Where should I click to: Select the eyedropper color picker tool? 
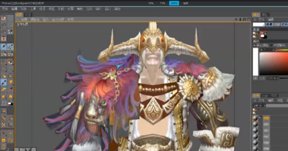[x=11, y=90]
